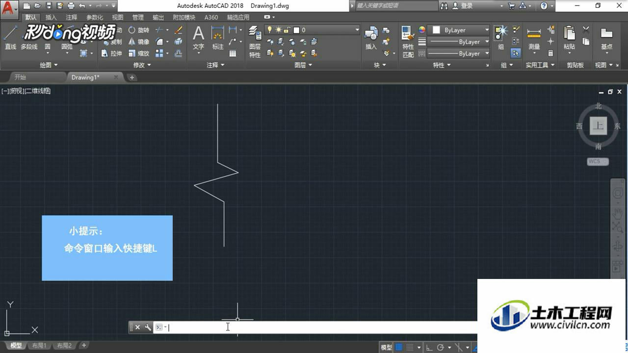The image size is (628, 353).
Task: Click the Base point (基点) view icon
Action: pos(606,38)
